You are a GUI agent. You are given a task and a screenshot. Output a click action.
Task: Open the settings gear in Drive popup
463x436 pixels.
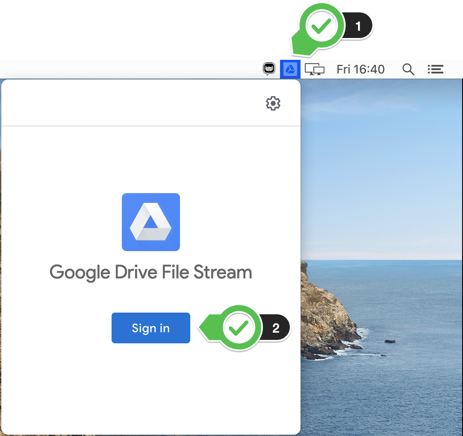tap(273, 103)
